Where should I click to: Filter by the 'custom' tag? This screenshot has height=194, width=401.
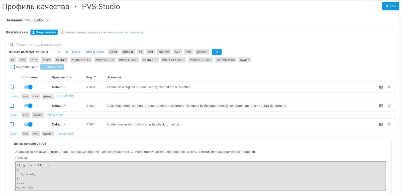pyautogui.click(x=164, y=52)
